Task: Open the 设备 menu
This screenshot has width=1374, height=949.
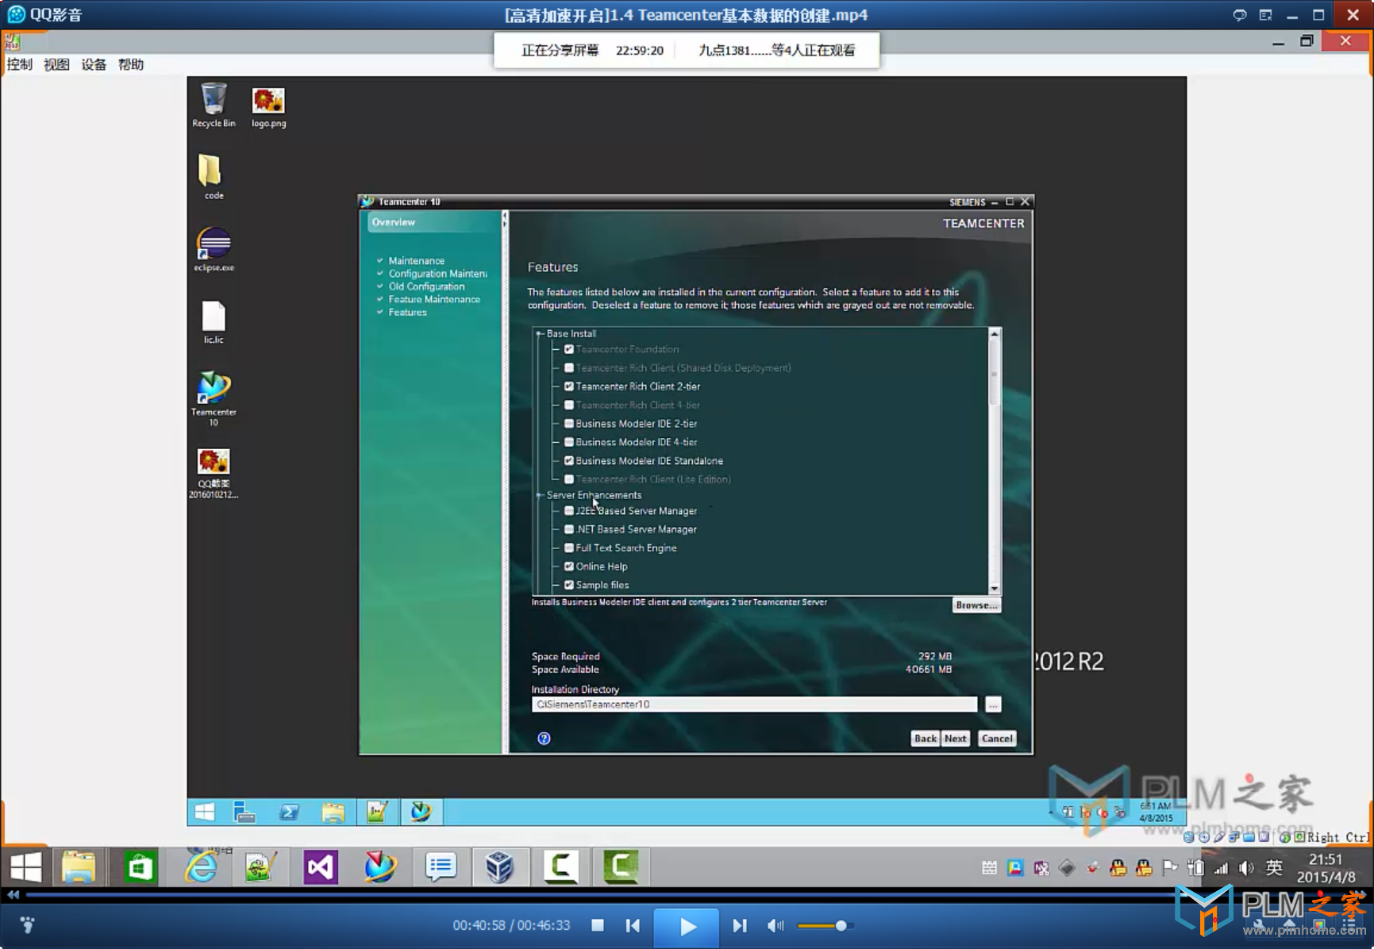Action: pos(94,64)
